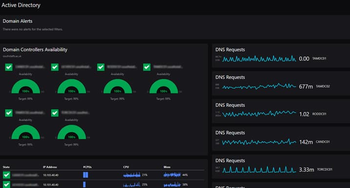Image resolution: width=350 pixels, height=188 pixels.
Task: Click the 21% CPU value
Action: [x=145, y=175]
